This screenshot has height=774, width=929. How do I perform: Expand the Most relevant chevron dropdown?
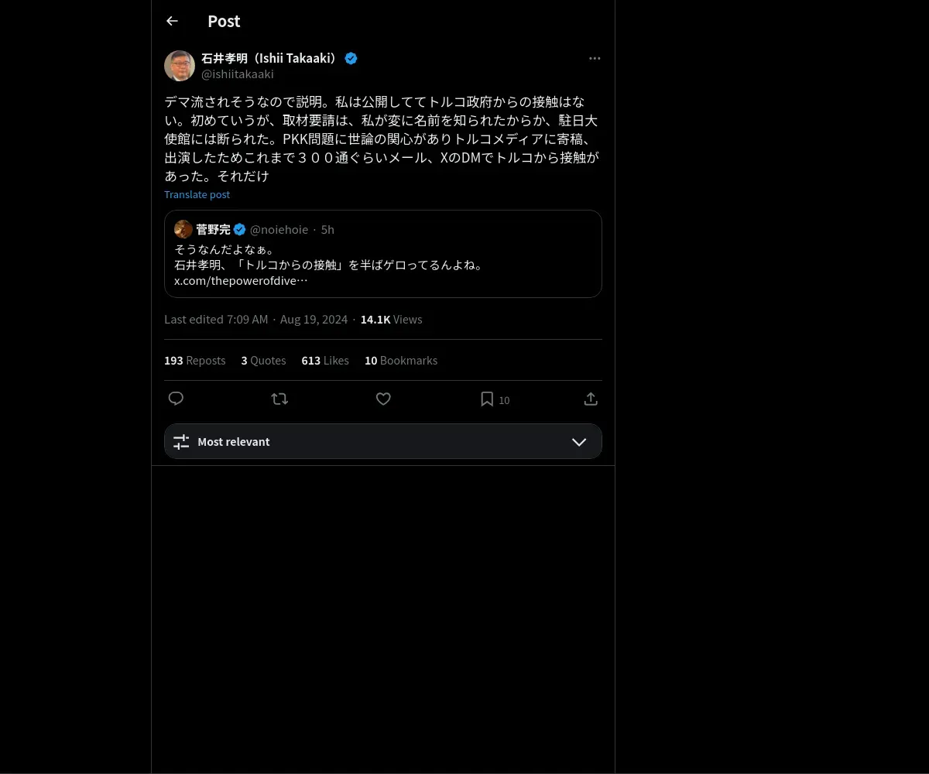(x=579, y=441)
